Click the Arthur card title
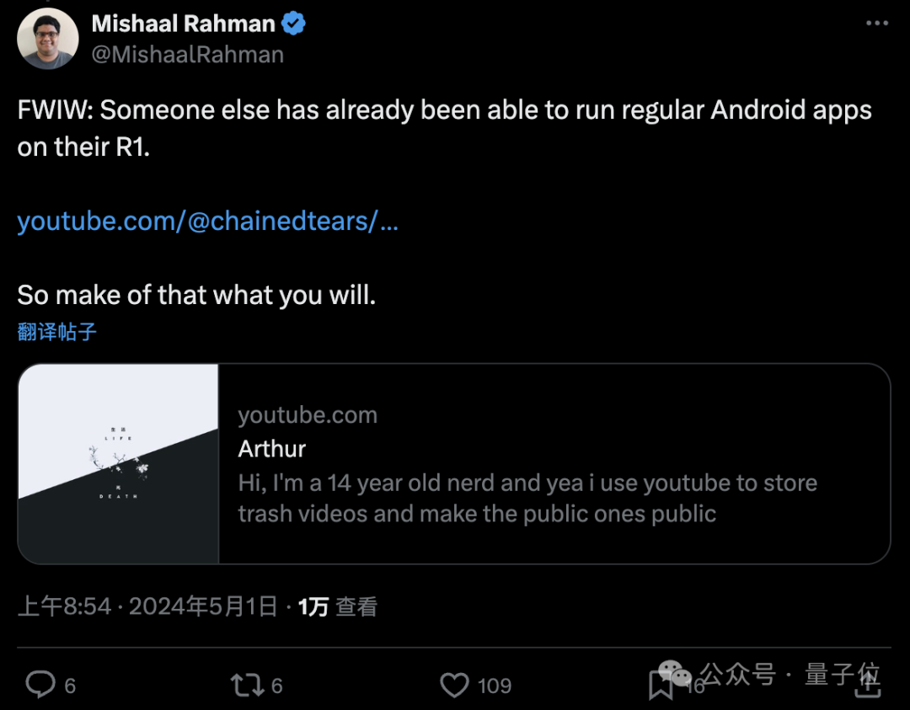The width and height of the screenshot is (910, 710). 271,448
